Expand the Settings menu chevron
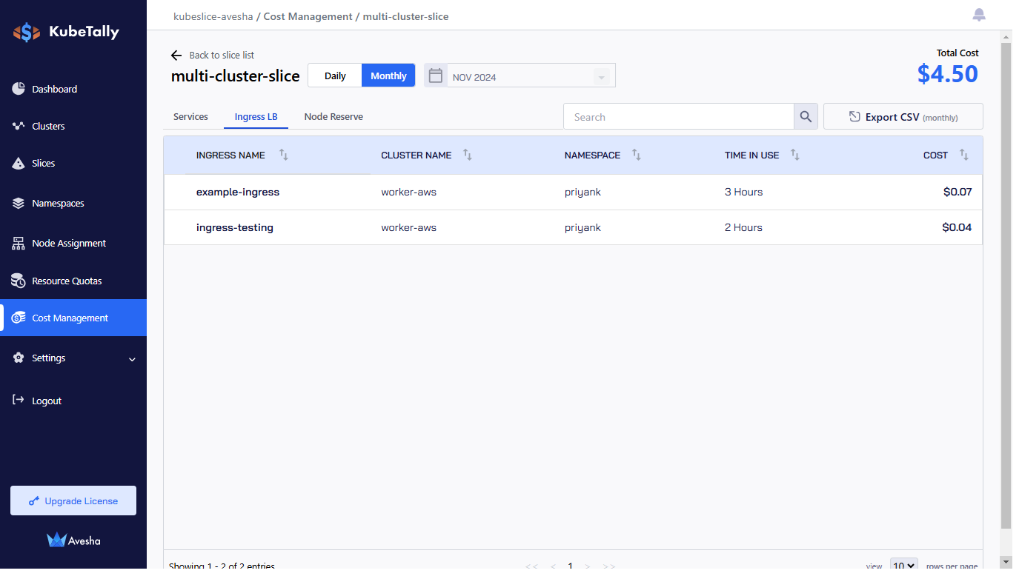Image resolution: width=1019 pixels, height=579 pixels. pos(132,359)
